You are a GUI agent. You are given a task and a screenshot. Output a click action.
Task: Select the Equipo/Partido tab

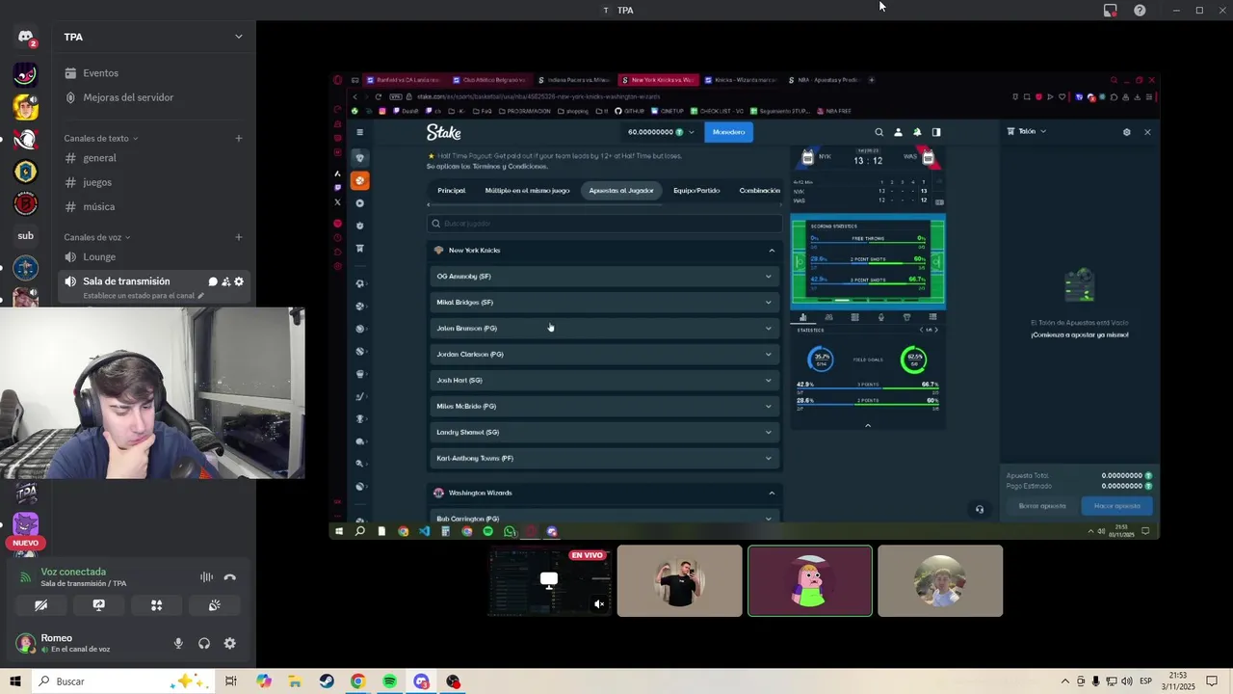click(696, 191)
